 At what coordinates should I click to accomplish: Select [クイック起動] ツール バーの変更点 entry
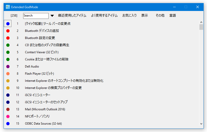48,24
